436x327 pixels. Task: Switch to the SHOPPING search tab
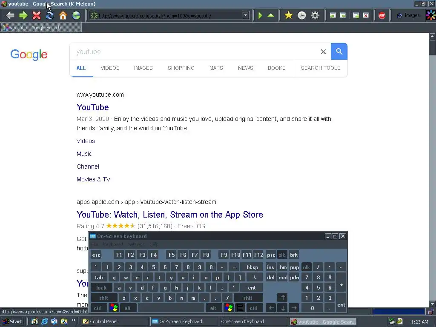pos(181,68)
